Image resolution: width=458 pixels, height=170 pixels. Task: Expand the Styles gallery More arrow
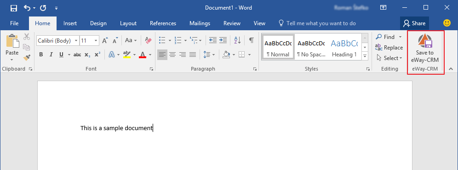click(365, 56)
